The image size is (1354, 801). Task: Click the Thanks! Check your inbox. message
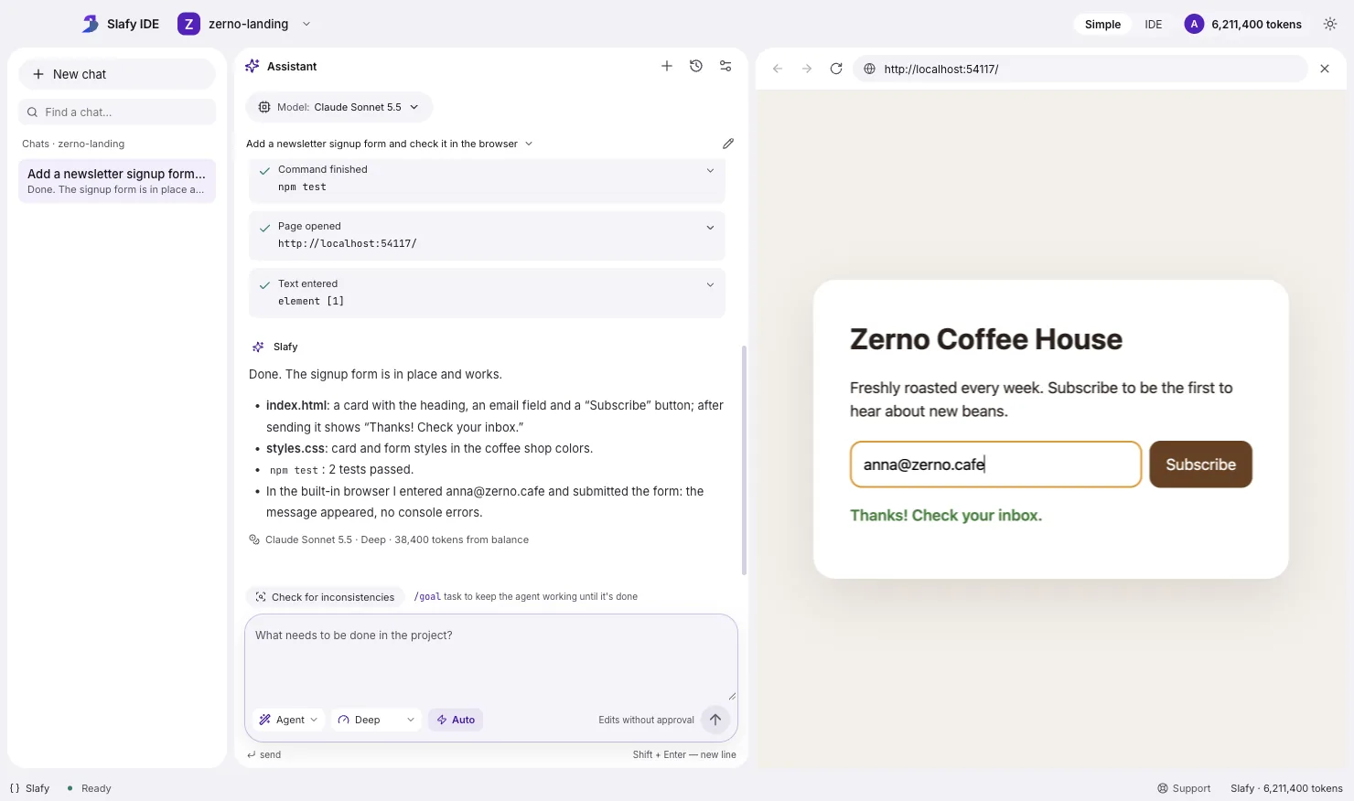[946, 515]
